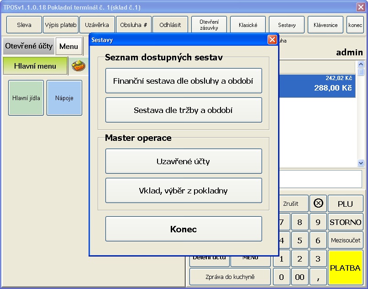Switch to the Menu tab
Viewport: 368px width, 289px height.
coord(68,46)
